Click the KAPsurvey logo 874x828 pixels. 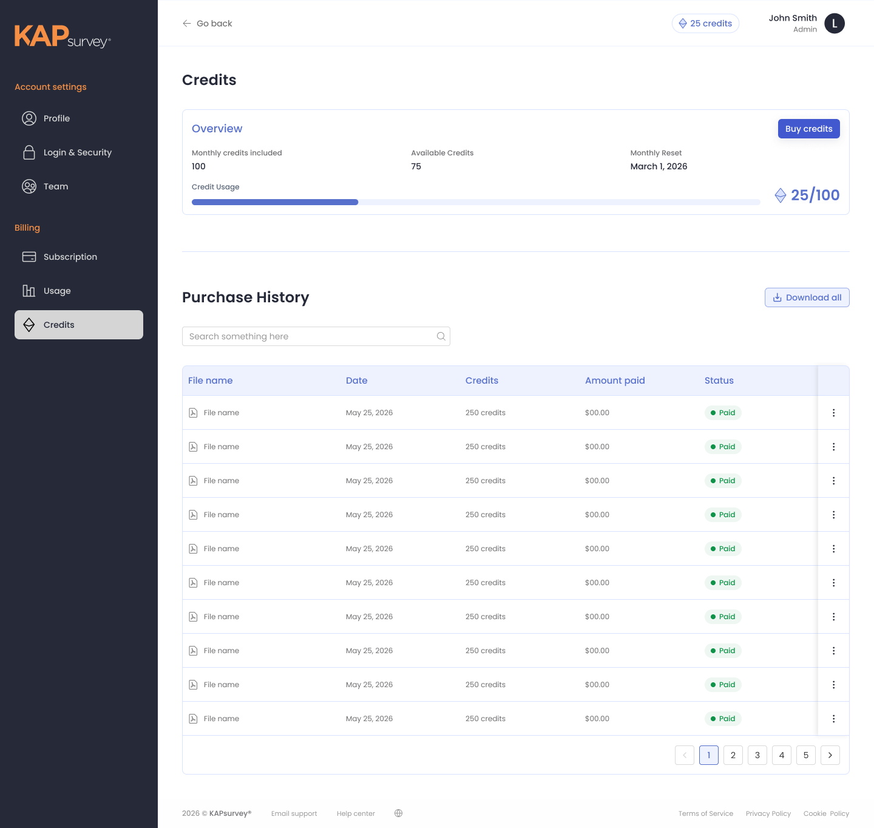pos(63,36)
